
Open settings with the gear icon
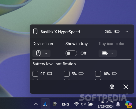point(112,87)
